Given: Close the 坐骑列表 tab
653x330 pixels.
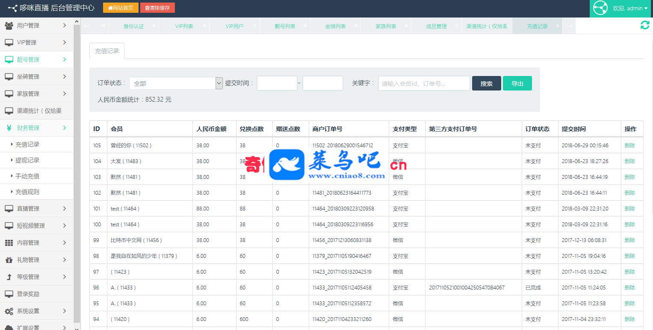Looking at the screenshot, I should (355, 26).
